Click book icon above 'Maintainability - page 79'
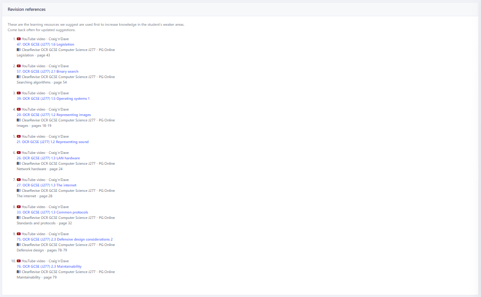Screen dimensions: 481x297 point(19,272)
